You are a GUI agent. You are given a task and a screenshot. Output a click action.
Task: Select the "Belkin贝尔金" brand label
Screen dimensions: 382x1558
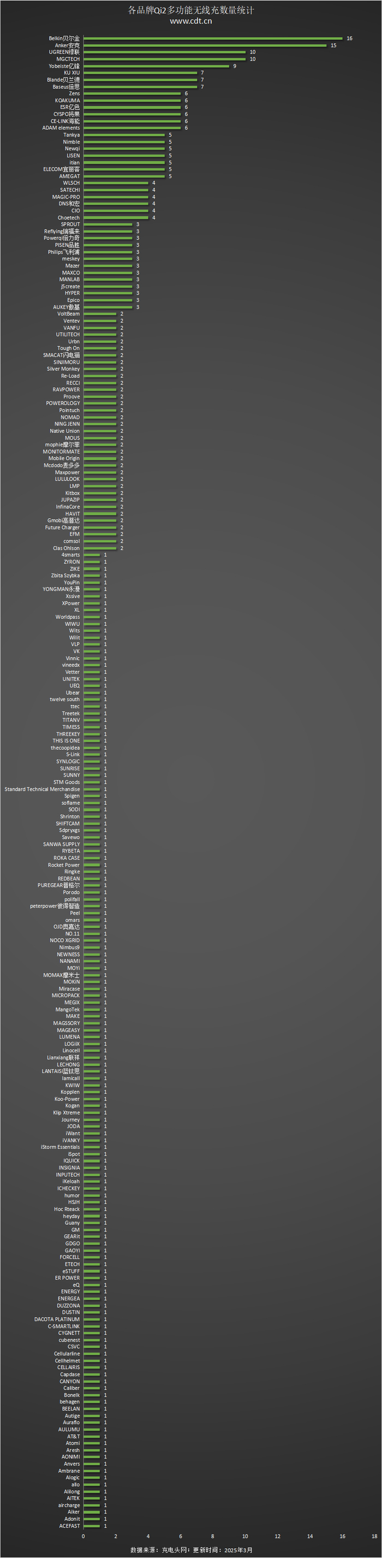coord(64,38)
